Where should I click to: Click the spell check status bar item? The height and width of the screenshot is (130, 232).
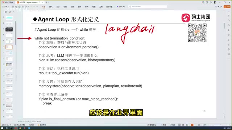coord(32,125)
